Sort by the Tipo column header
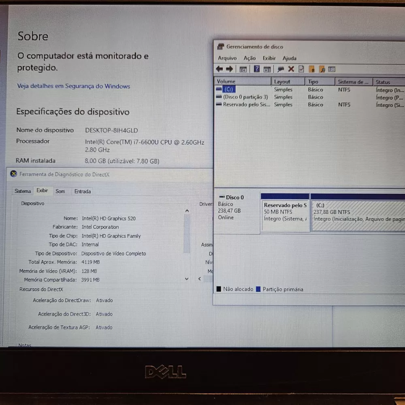Screen dimensions: 405x405 pos(320,82)
